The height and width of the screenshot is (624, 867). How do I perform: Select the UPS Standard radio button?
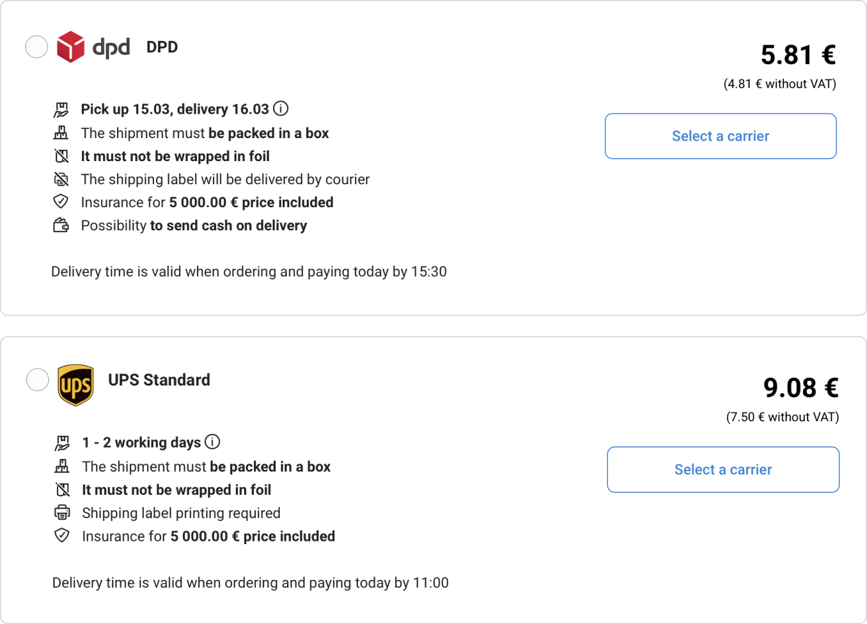38,380
